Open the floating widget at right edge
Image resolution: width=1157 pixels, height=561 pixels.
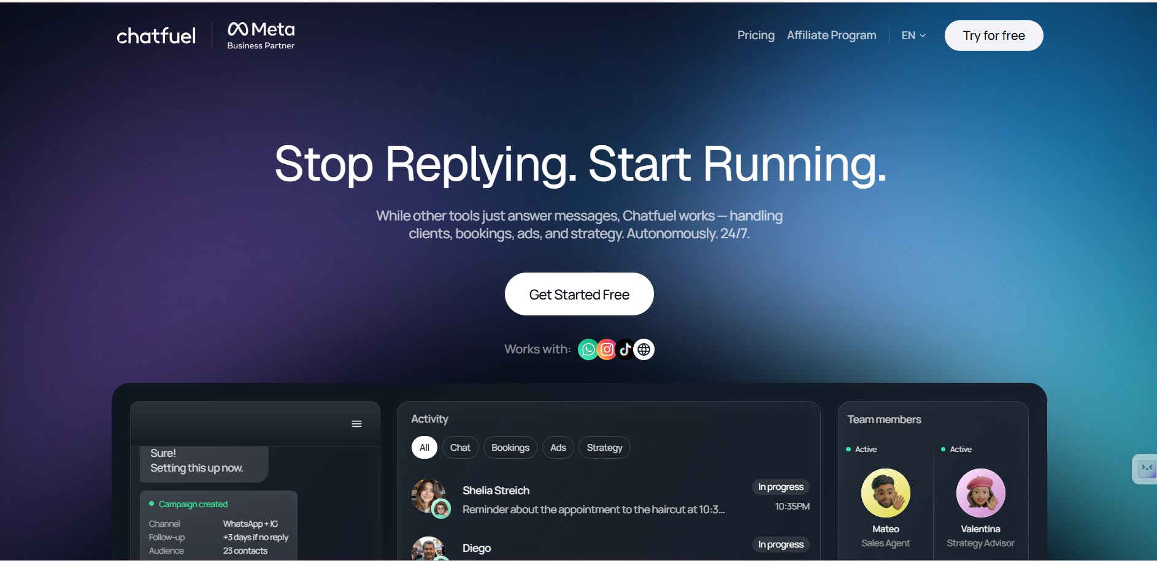pos(1145,469)
